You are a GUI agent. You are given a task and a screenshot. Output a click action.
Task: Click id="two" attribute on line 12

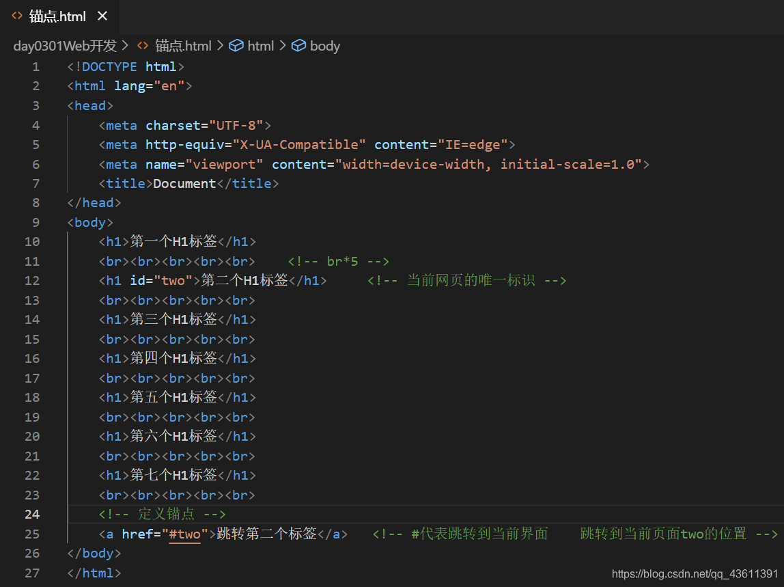coord(161,281)
